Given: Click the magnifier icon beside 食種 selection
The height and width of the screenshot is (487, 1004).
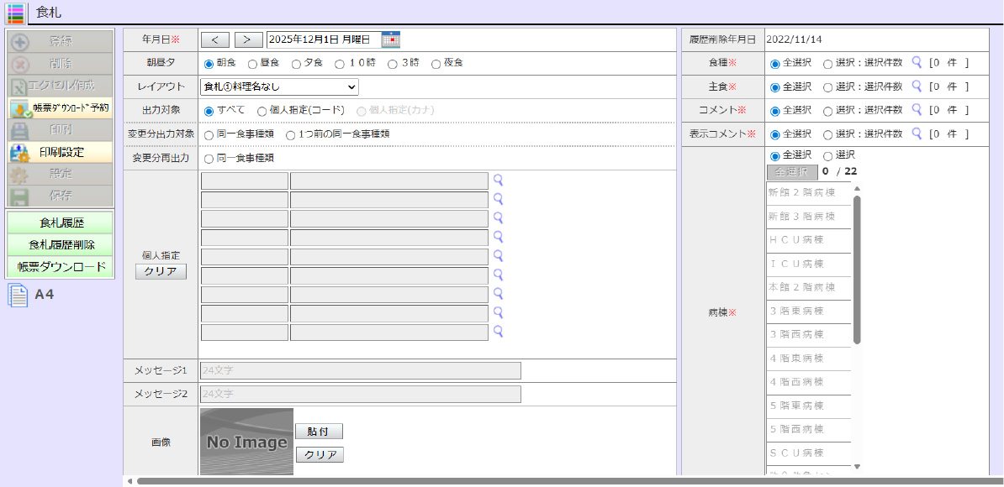Looking at the screenshot, I should point(917,62).
